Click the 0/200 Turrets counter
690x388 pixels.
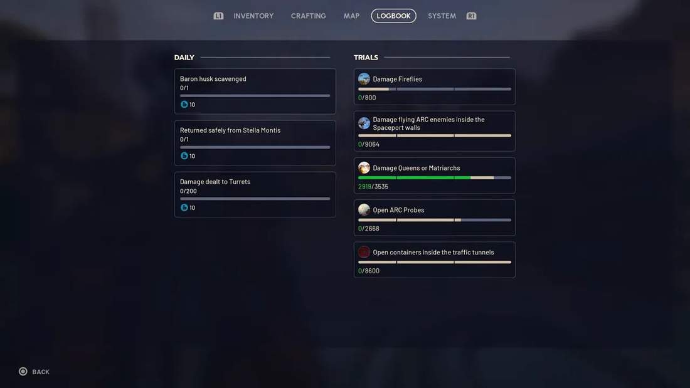[188, 191]
